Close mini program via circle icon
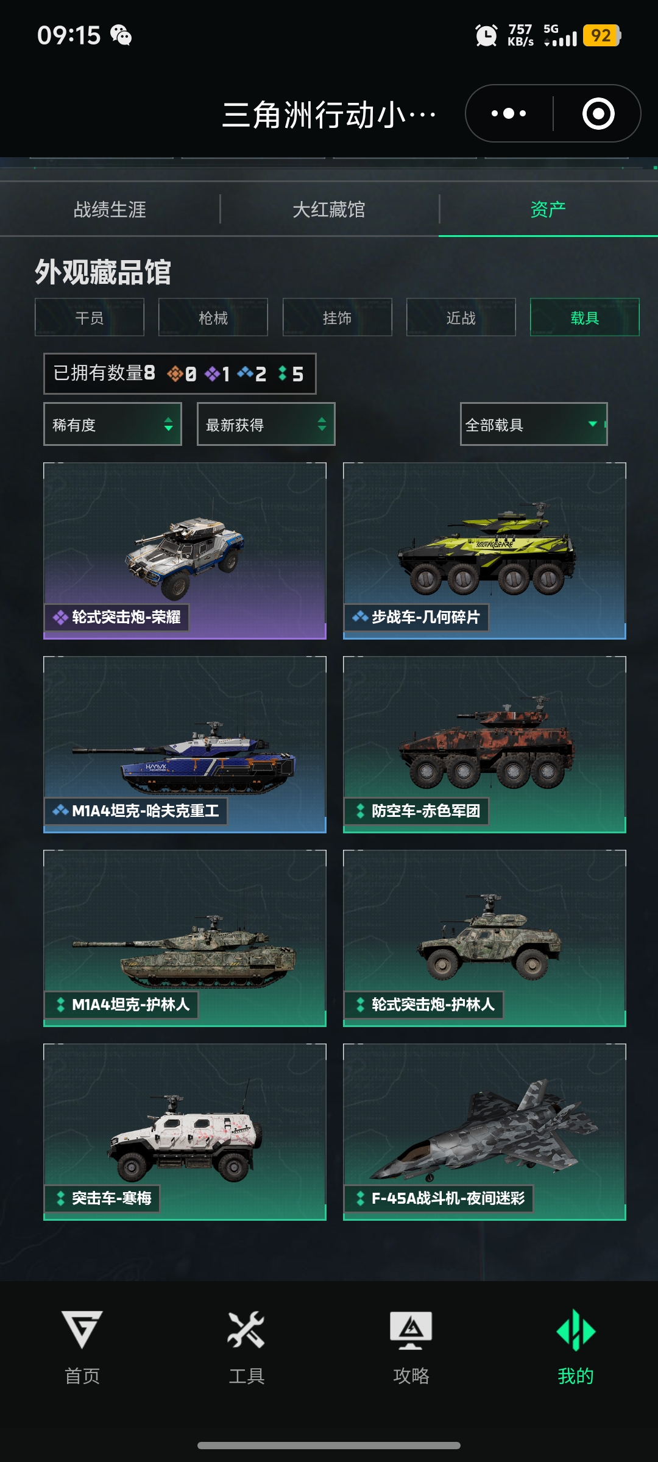Image resolution: width=658 pixels, height=1462 pixels. 598,113
